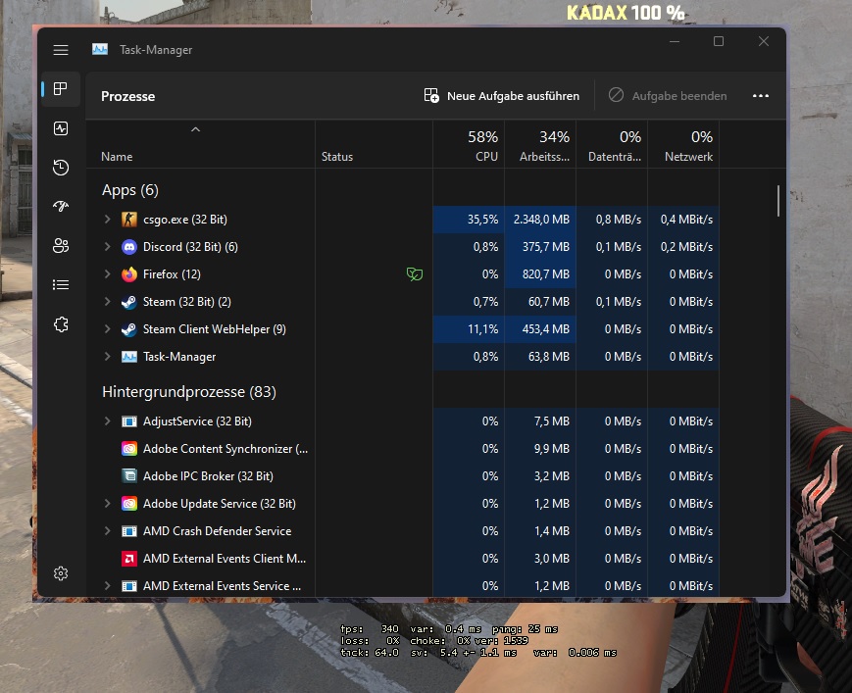Image resolution: width=852 pixels, height=693 pixels.
Task: Click the Task-Manager title bar icon
Action: coord(100,49)
